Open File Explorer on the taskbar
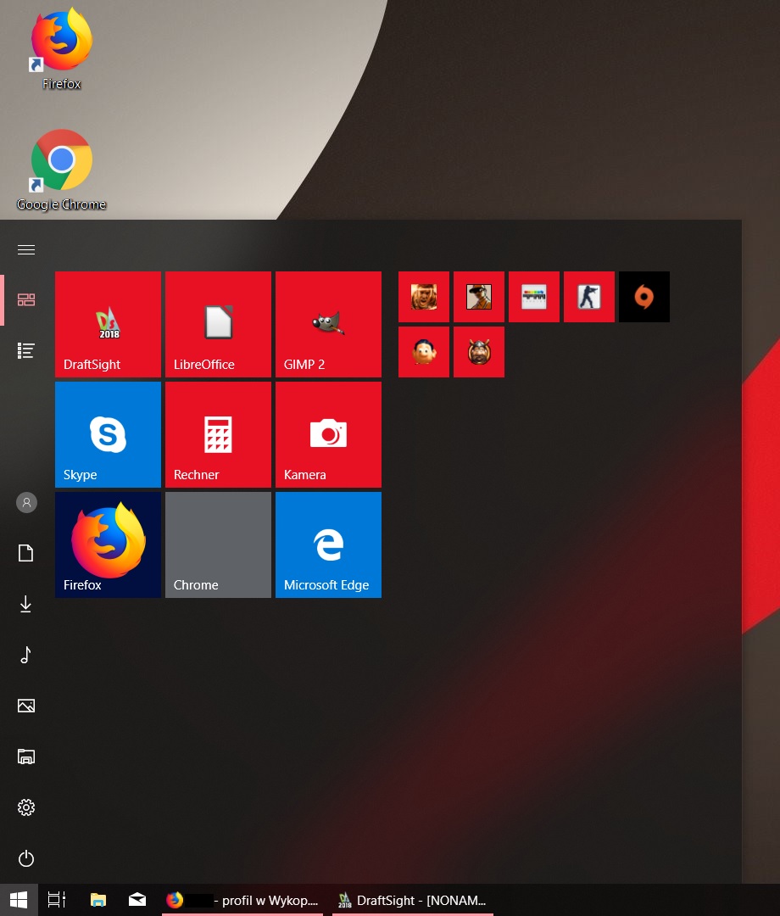The height and width of the screenshot is (916, 780). (98, 900)
